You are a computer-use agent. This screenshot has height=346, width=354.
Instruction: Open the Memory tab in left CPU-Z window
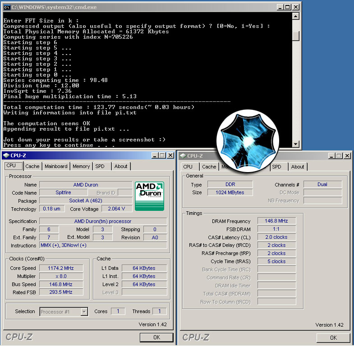[81, 166]
